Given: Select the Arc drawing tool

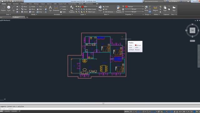Looking at the screenshot, I should pos(13,8).
